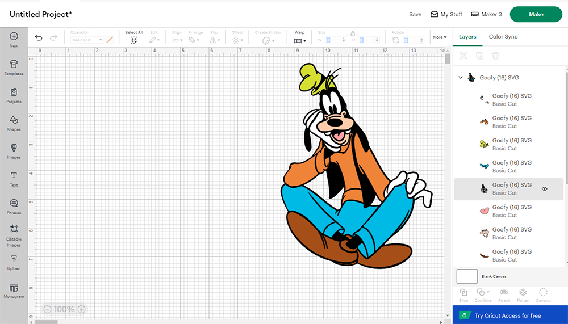The width and height of the screenshot is (568, 324).
Task: Switch to the Layers tab
Action: coord(467,37)
